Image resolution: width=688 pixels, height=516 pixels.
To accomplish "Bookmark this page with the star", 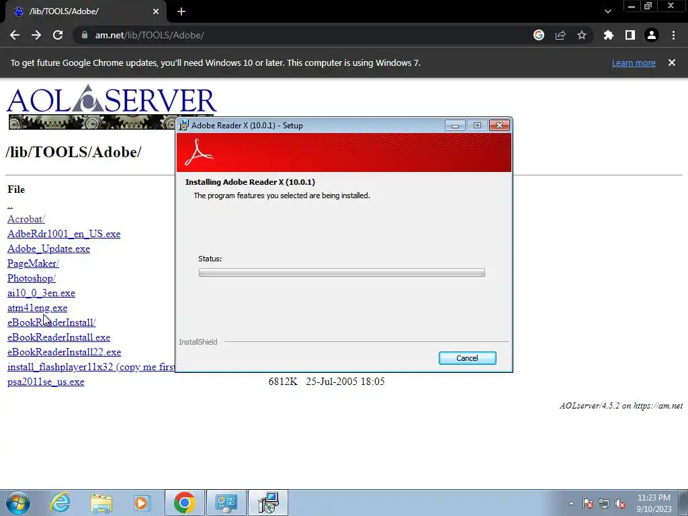I will click(582, 35).
